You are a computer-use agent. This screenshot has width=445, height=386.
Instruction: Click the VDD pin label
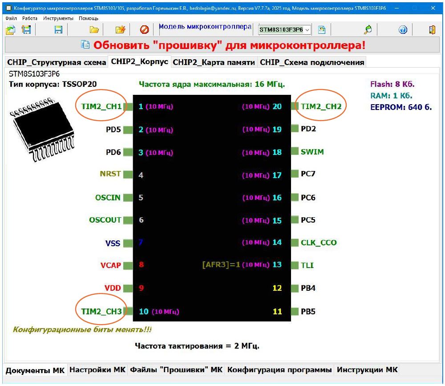click(x=113, y=288)
